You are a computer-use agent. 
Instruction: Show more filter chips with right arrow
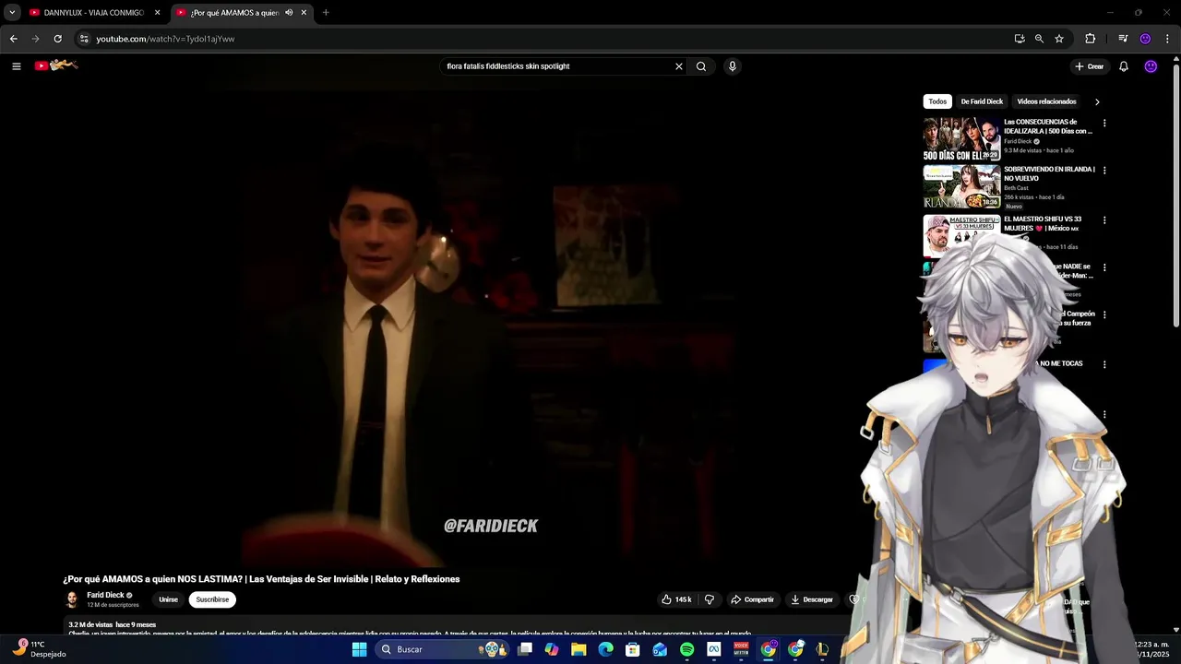[1097, 101]
